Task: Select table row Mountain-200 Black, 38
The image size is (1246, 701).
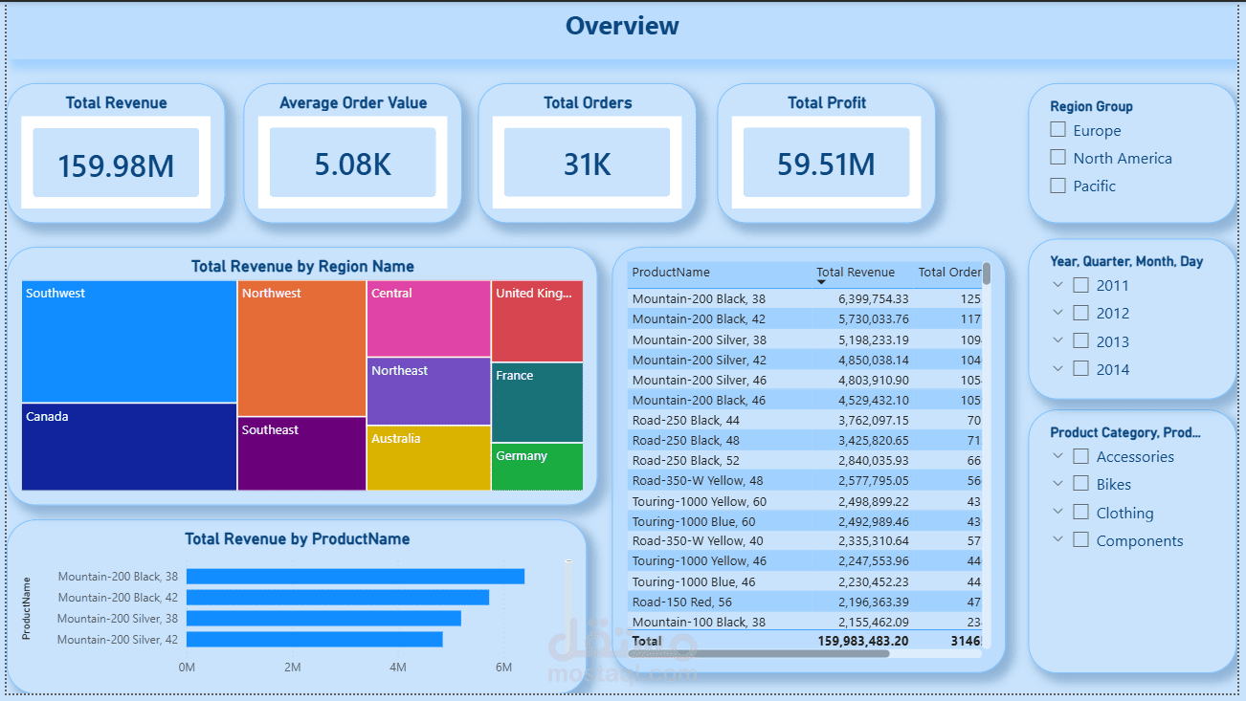Action: [805, 298]
